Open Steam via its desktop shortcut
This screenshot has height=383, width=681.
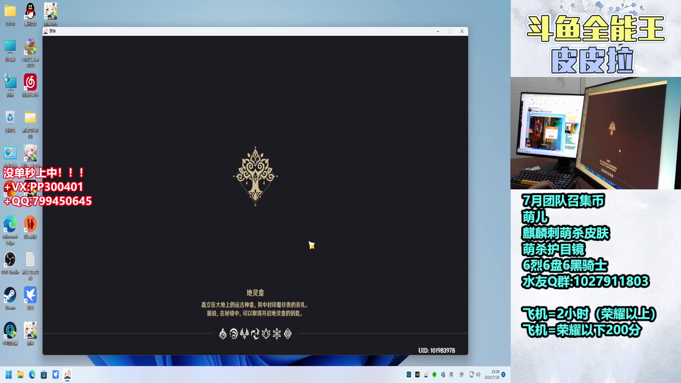10,295
